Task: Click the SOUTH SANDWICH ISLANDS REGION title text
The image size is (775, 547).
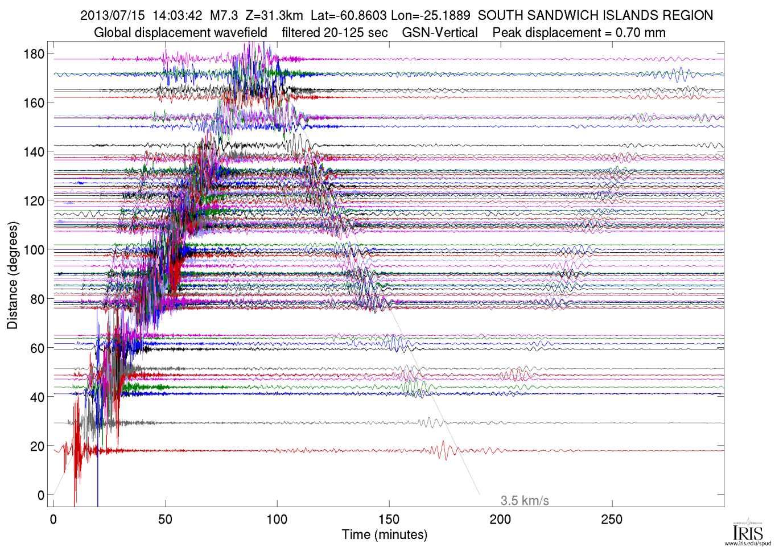Action: click(595, 15)
